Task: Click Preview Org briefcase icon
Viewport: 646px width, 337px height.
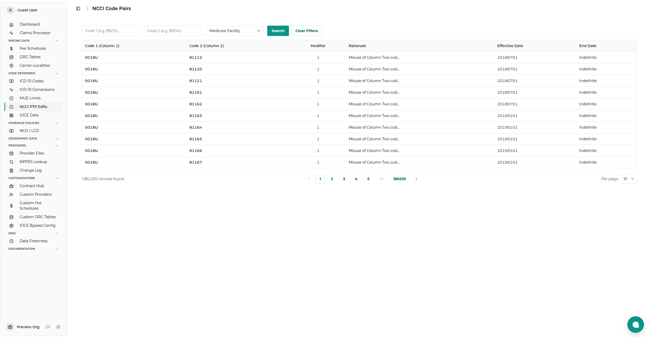Action: pyautogui.click(x=10, y=327)
